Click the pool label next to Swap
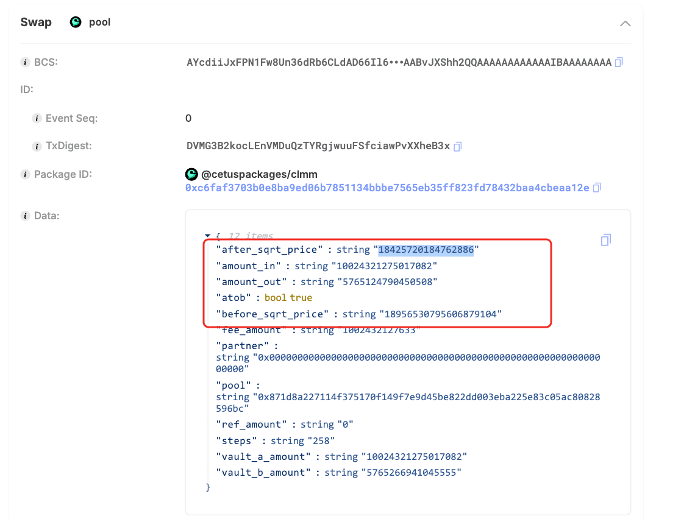 pos(99,22)
